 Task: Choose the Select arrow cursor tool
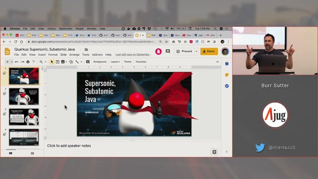(x=52, y=62)
